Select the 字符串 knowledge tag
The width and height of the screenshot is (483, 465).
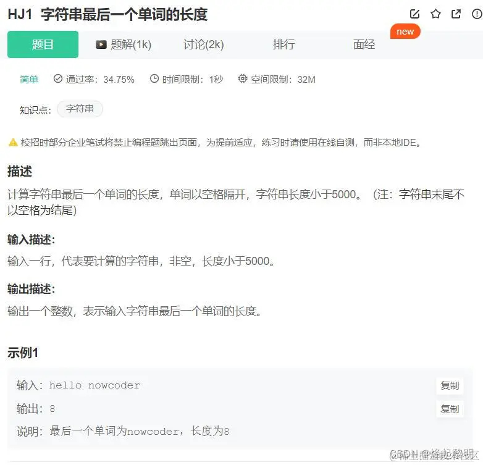(80, 109)
